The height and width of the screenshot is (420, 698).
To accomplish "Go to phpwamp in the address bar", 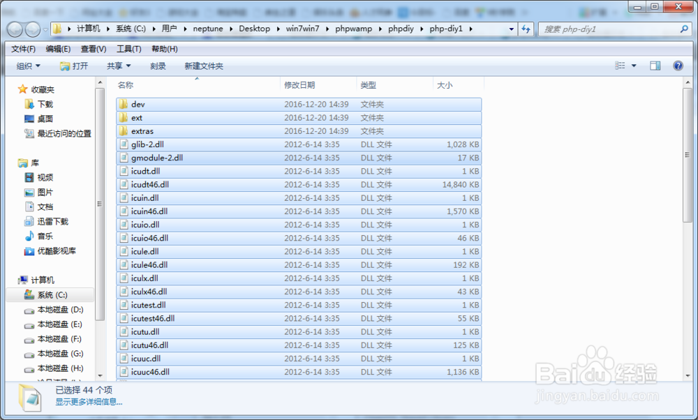I will 353,29.
